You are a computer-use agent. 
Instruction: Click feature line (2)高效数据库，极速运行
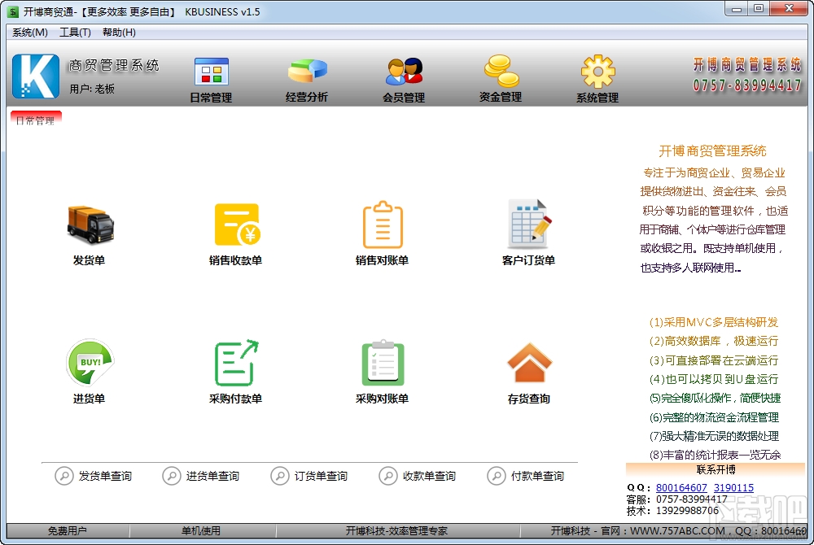pyautogui.click(x=714, y=341)
